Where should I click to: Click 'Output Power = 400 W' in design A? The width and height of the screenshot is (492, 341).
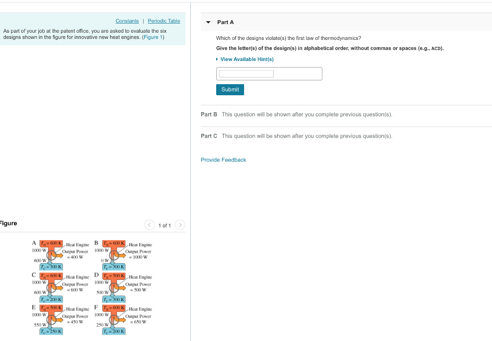(75, 254)
